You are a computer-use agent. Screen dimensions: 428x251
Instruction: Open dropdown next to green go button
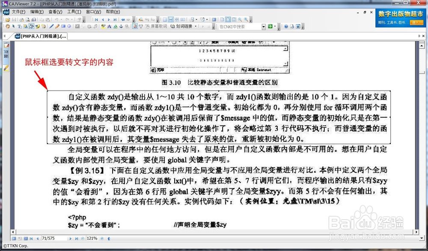tap(275, 26)
